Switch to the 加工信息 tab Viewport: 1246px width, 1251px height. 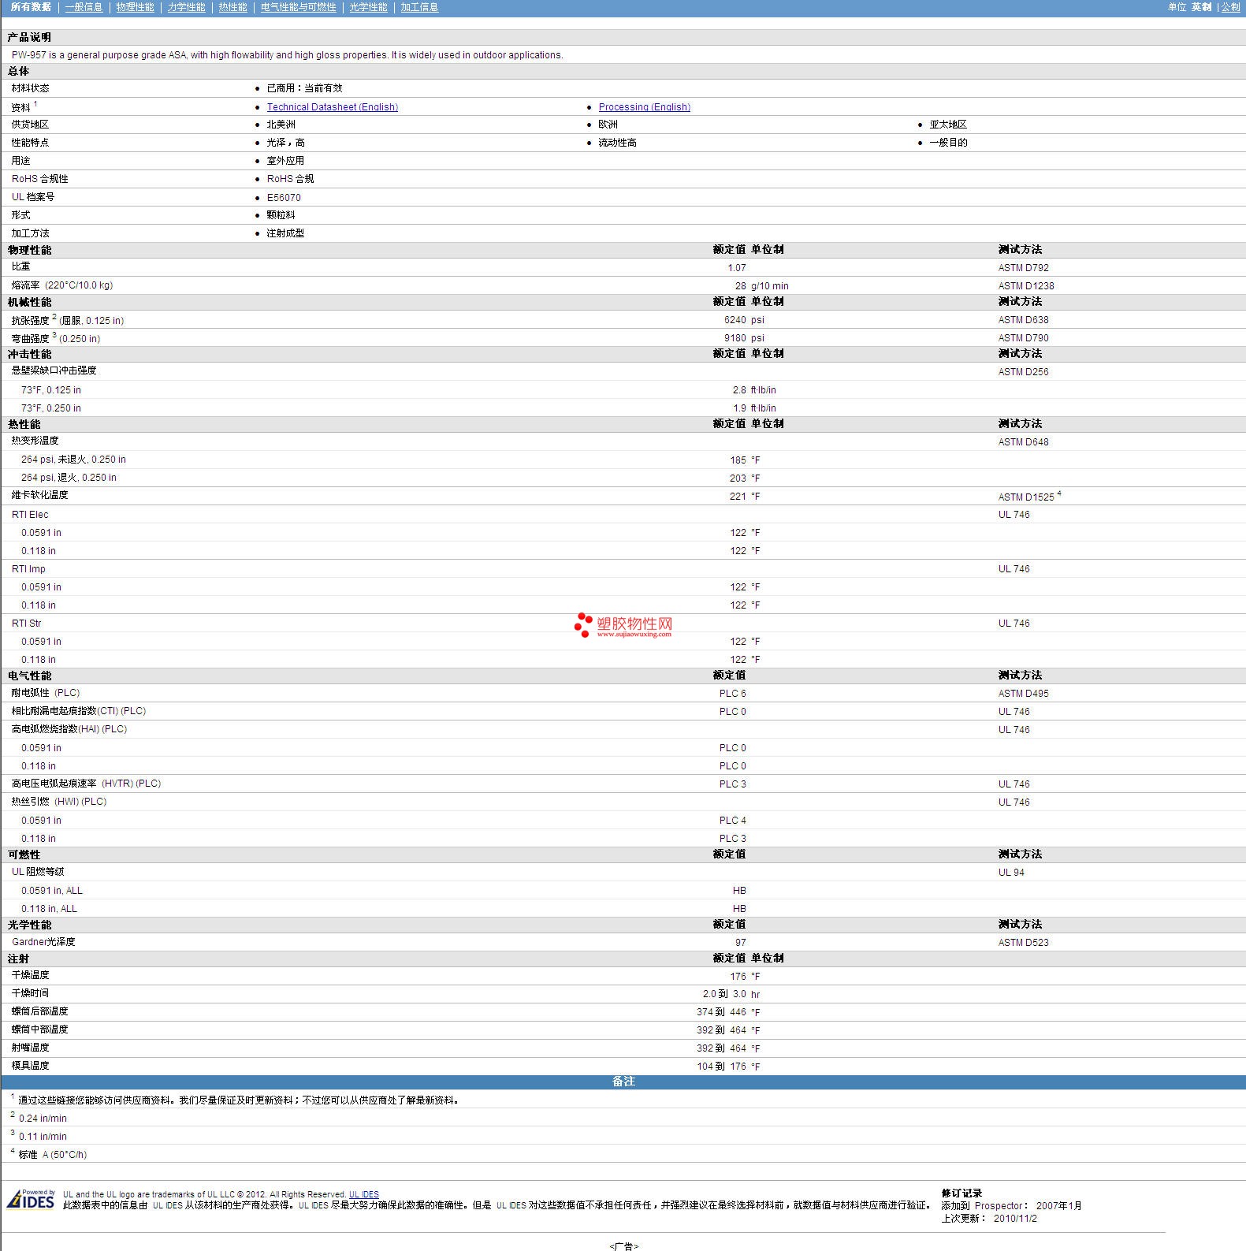pyautogui.click(x=419, y=7)
